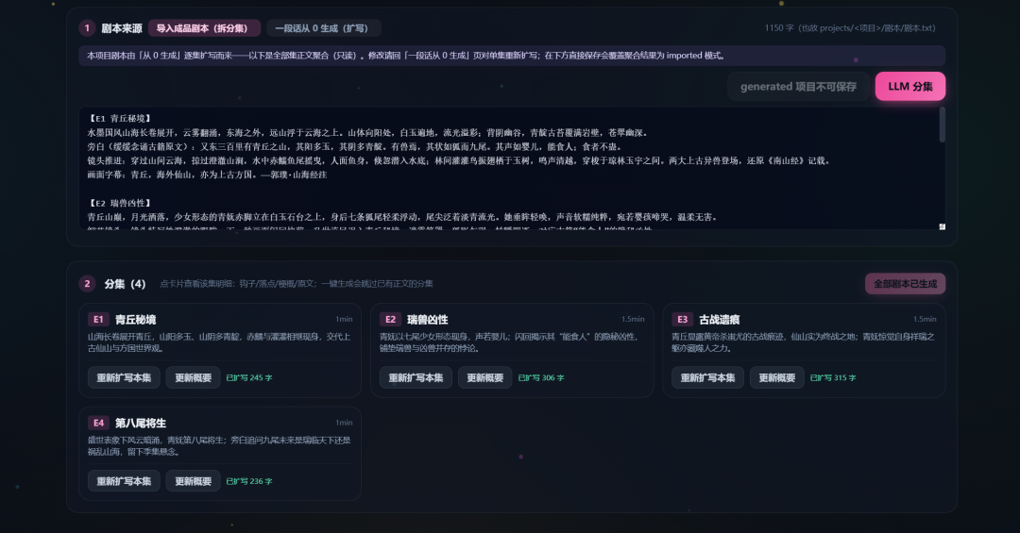Click the 已扩写 306 字 status

pyautogui.click(x=541, y=377)
